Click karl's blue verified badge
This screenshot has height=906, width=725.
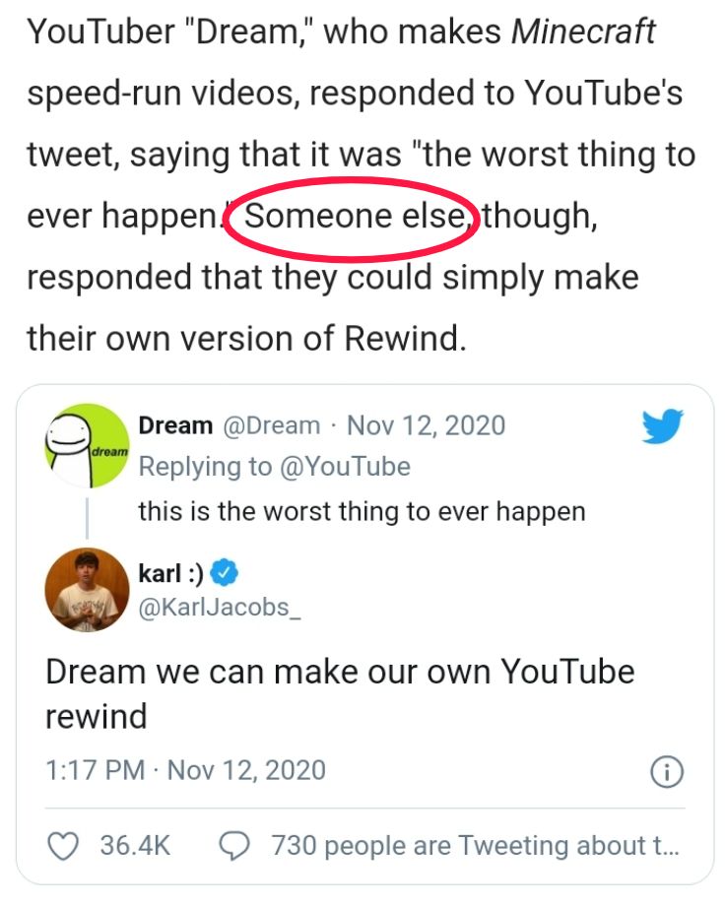[228, 571]
